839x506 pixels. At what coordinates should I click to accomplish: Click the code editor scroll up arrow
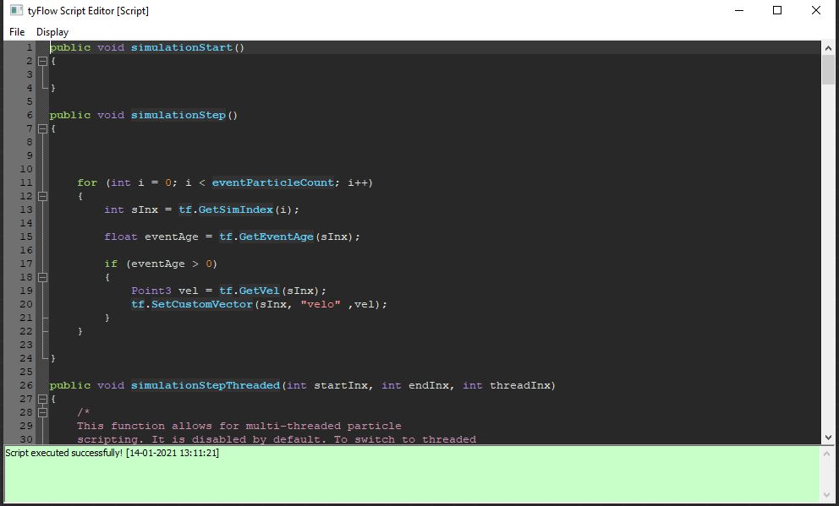click(828, 49)
